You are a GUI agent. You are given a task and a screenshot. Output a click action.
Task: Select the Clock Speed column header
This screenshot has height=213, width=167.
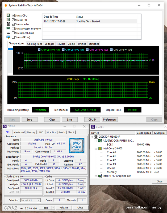pyautogui.click(x=144, y=133)
